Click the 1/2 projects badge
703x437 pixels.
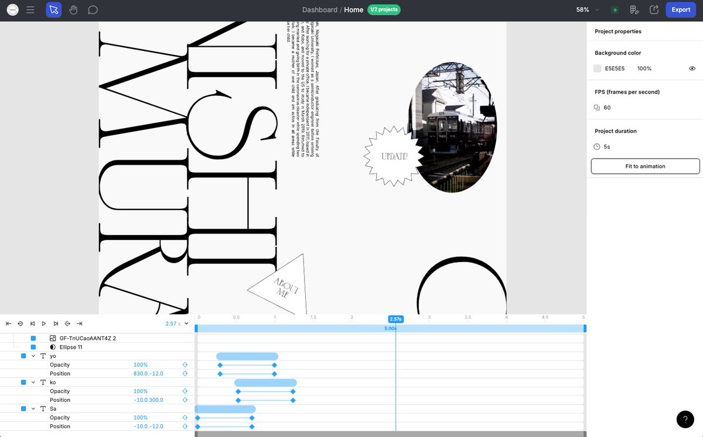(x=383, y=10)
